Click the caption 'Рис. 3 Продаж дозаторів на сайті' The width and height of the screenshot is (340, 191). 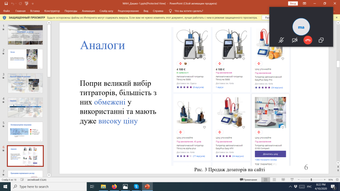(x=229, y=169)
